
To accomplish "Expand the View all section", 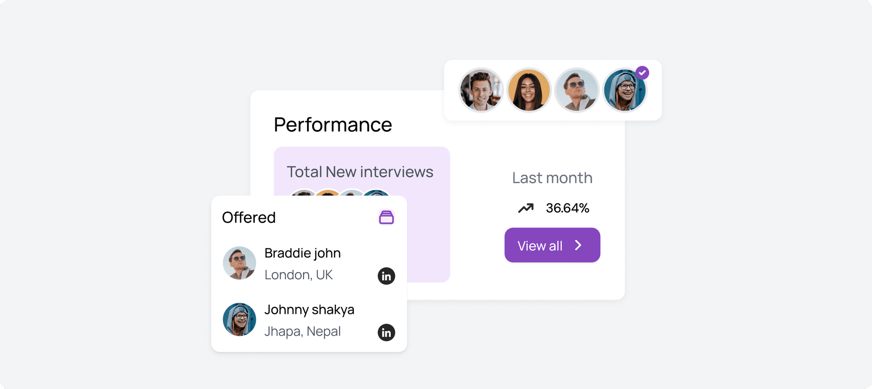I will coord(552,245).
